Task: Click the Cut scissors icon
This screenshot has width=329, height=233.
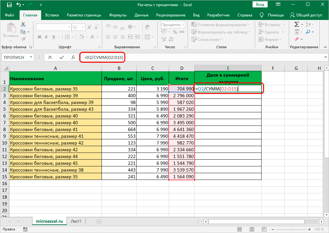Action: click(23, 24)
